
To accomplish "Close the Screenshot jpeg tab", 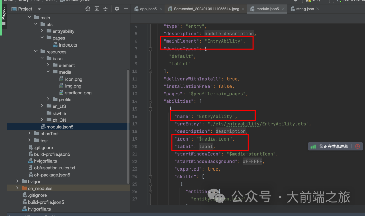I will (243, 9).
